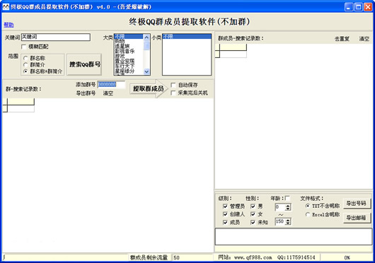This screenshot has width=375, height=263.
Task: Click the www.qf988.com website status text
Action: 253,257
